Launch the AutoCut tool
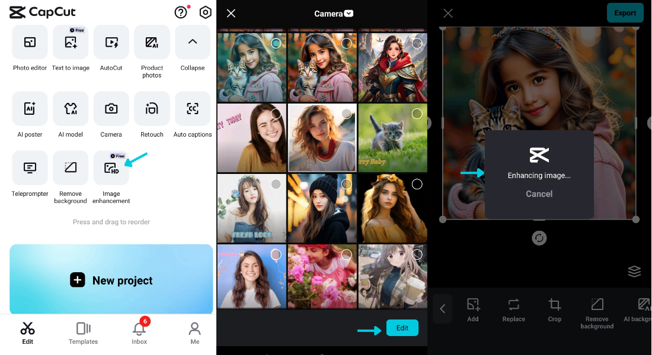This screenshot has height=355, width=652. click(111, 43)
